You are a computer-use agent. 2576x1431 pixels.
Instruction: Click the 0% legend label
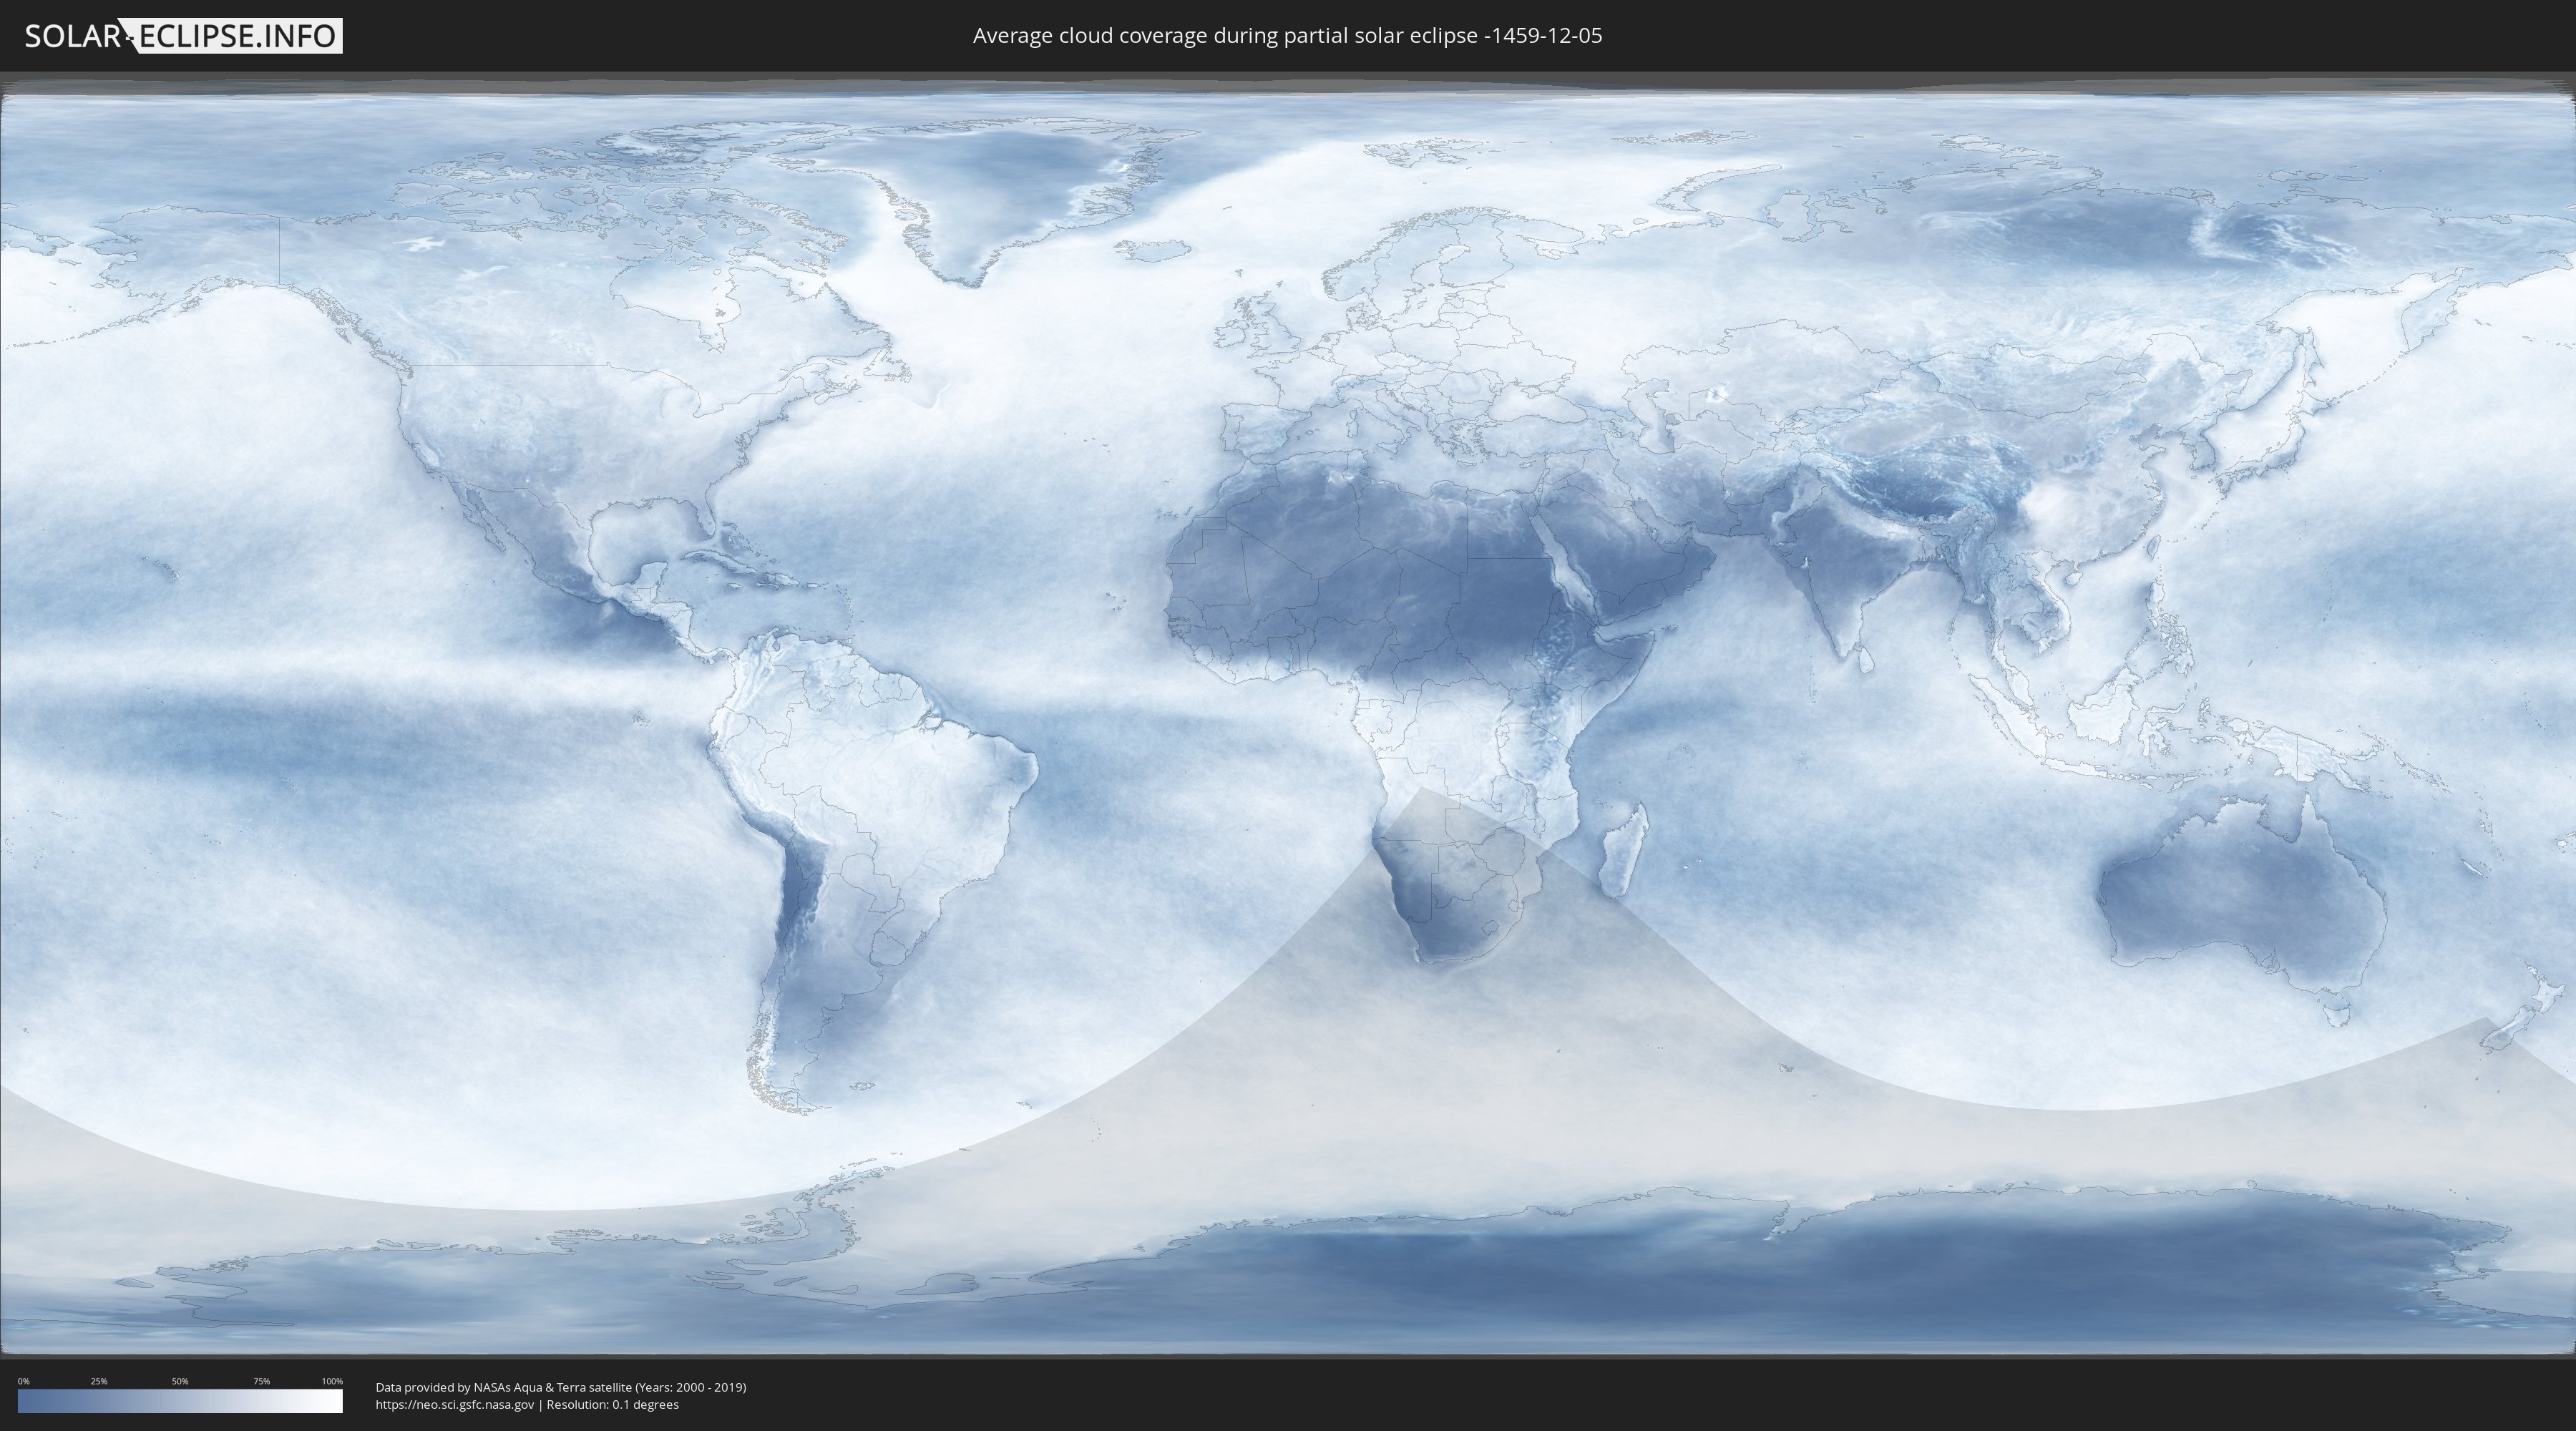pyautogui.click(x=24, y=1381)
